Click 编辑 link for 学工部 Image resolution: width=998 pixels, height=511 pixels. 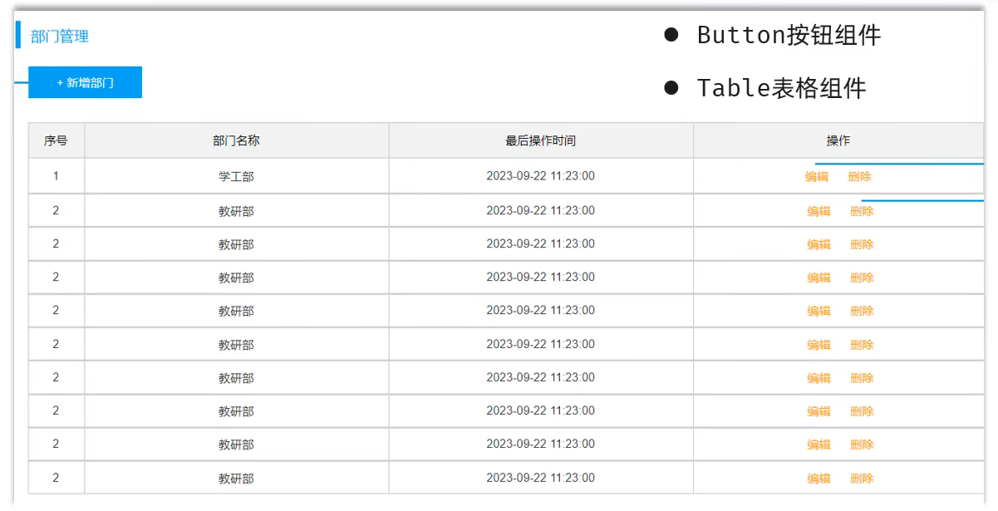tap(817, 176)
